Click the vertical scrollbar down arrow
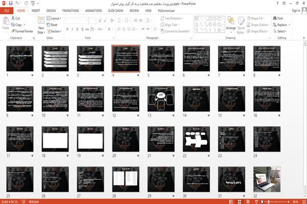307x204 pixels. [x=305, y=196]
